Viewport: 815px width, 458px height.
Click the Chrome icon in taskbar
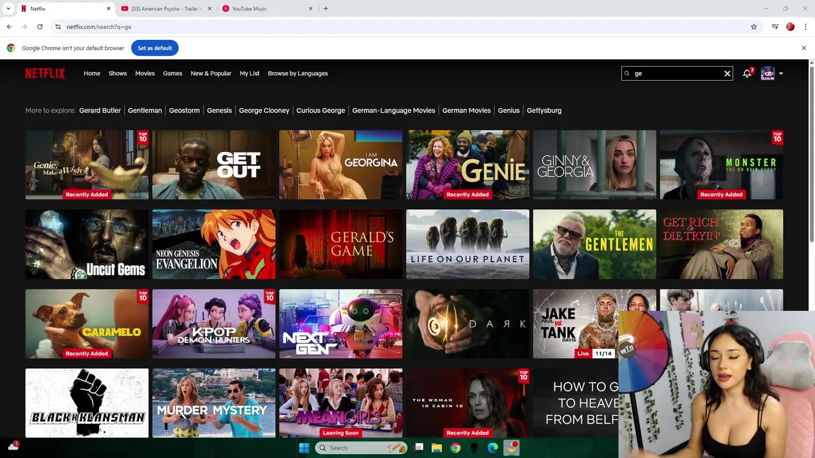pos(455,448)
